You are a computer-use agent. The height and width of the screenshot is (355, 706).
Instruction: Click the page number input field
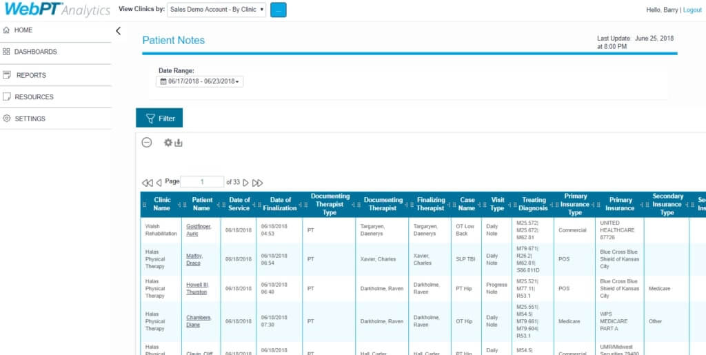[202, 182]
